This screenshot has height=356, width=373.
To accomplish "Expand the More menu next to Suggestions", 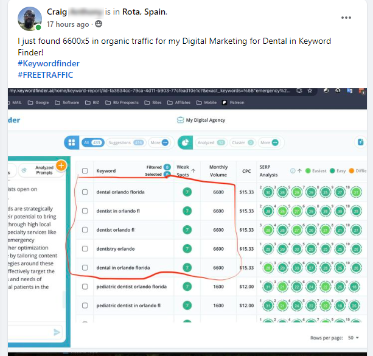I will [156, 142].
